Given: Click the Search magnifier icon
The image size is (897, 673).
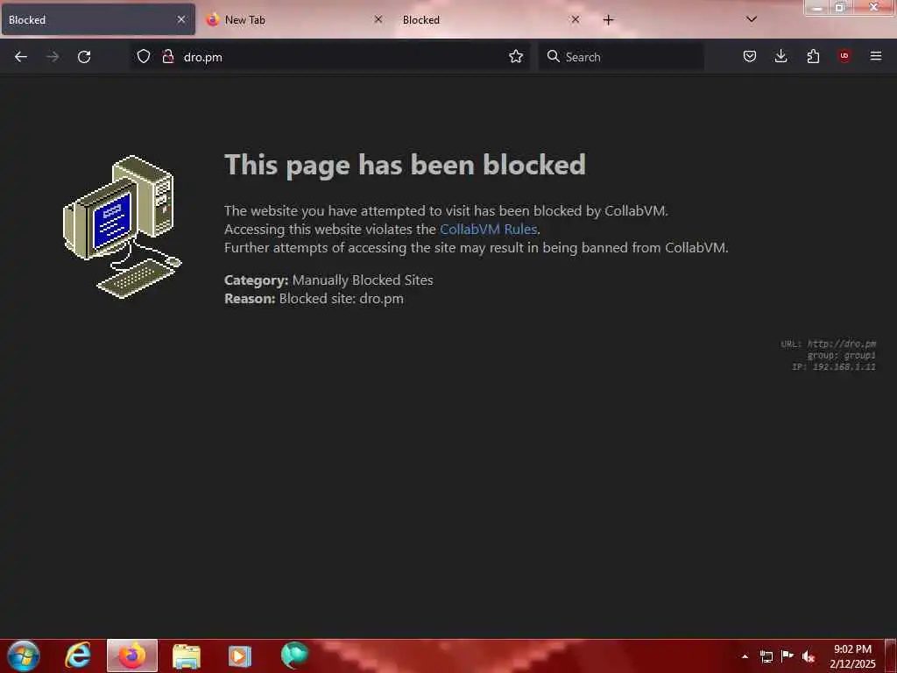Looking at the screenshot, I should pyautogui.click(x=553, y=56).
